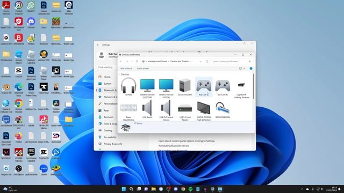The height and width of the screenshot is (193, 344).
Task: Open System in Settings sidebar
Action: coord(107,84)
